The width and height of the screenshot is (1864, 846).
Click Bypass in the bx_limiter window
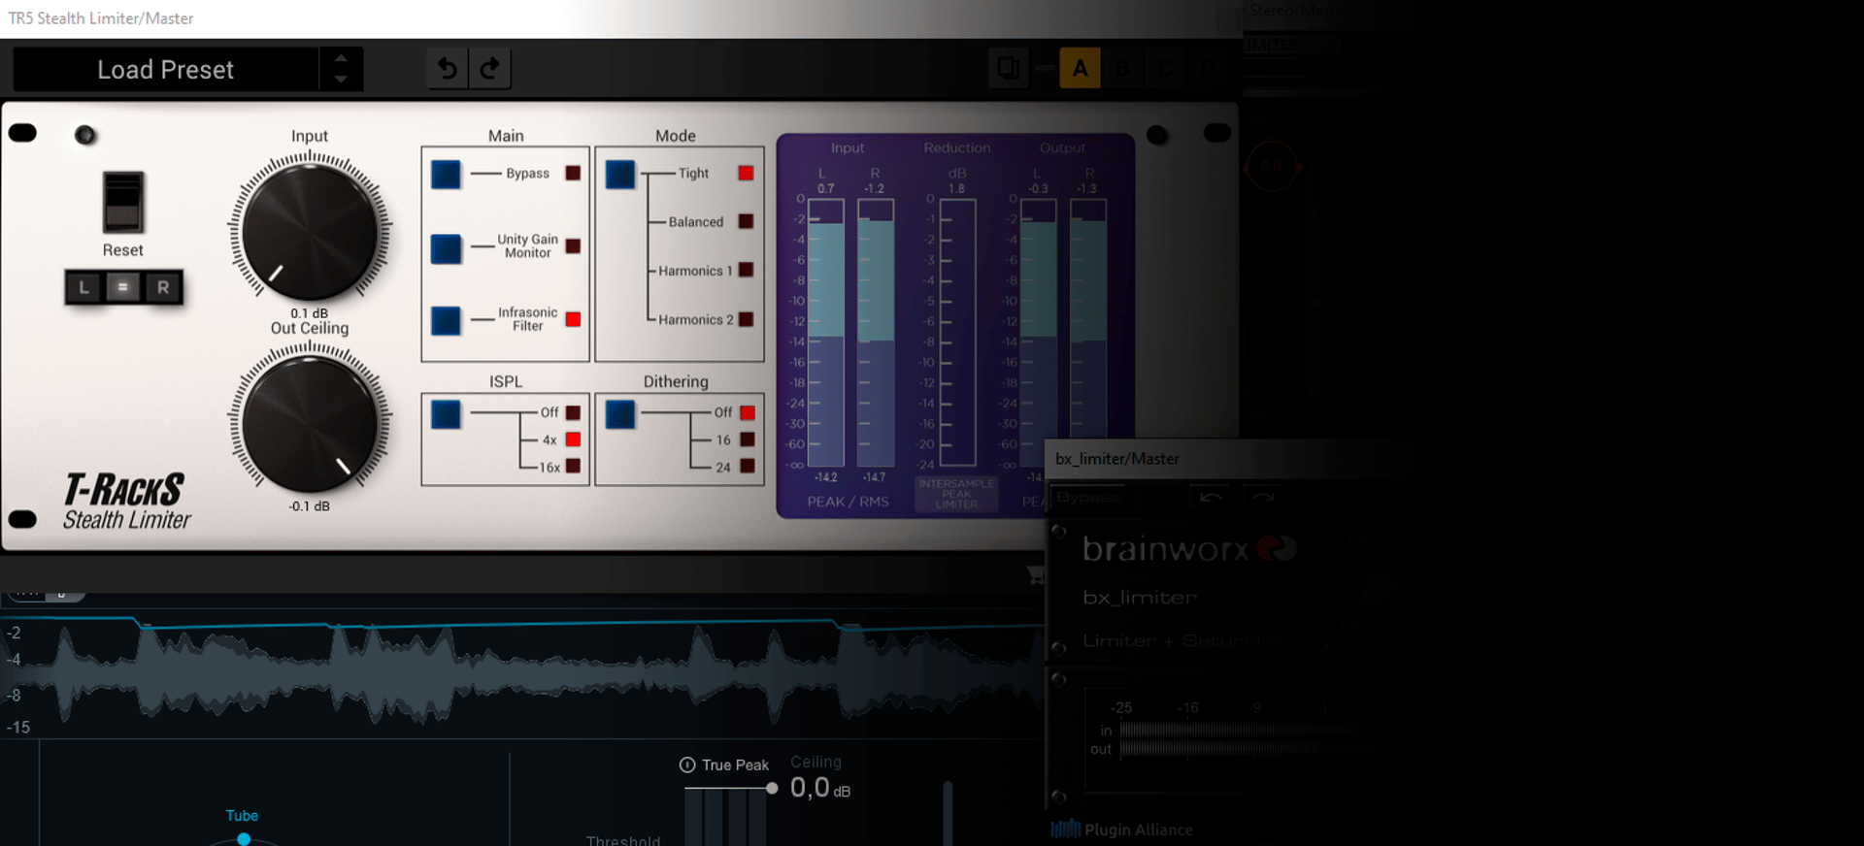[1088, 497]
